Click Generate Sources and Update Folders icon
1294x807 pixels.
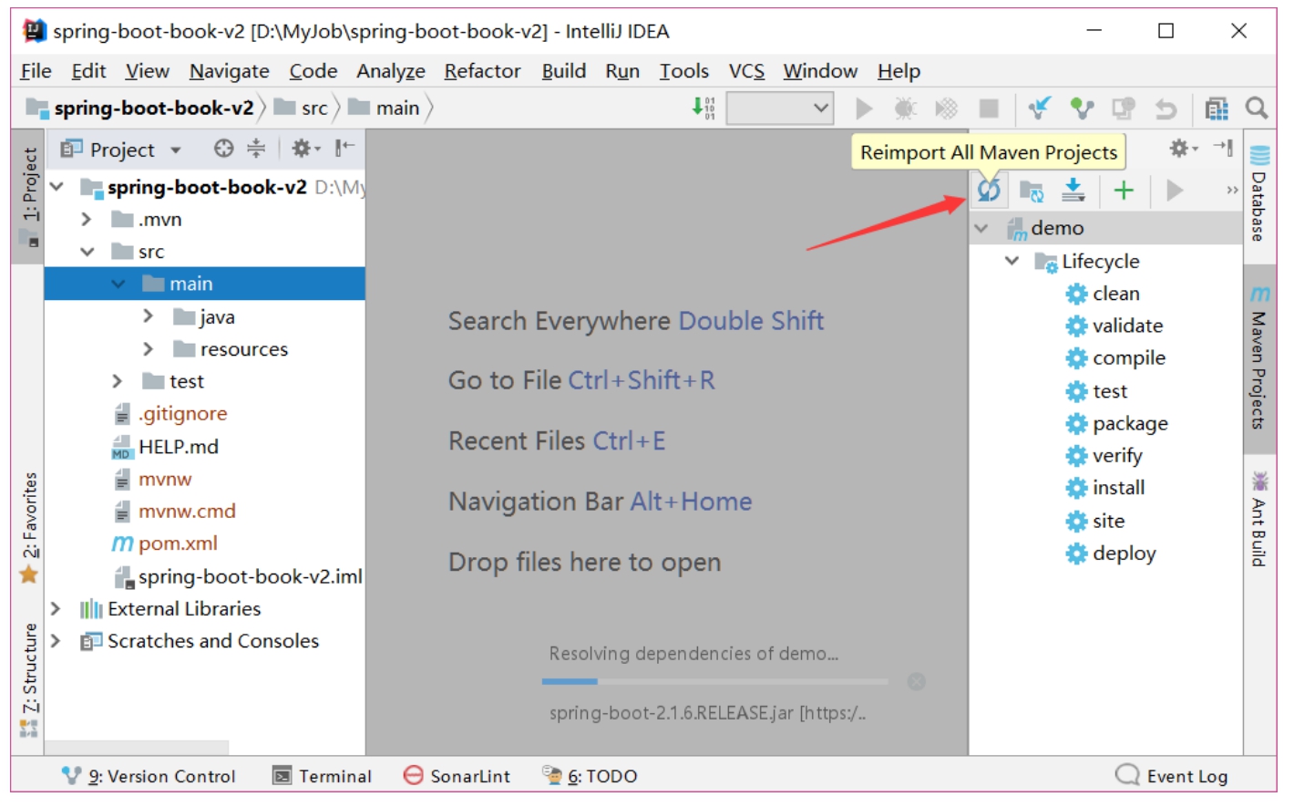(1031, 191)
